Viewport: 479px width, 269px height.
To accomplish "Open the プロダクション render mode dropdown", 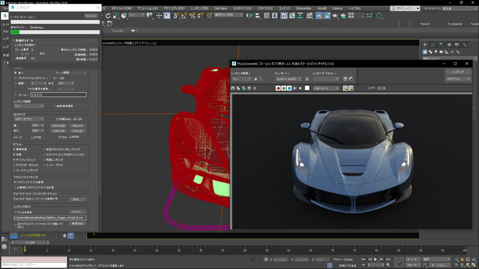I will pos(457,79).
